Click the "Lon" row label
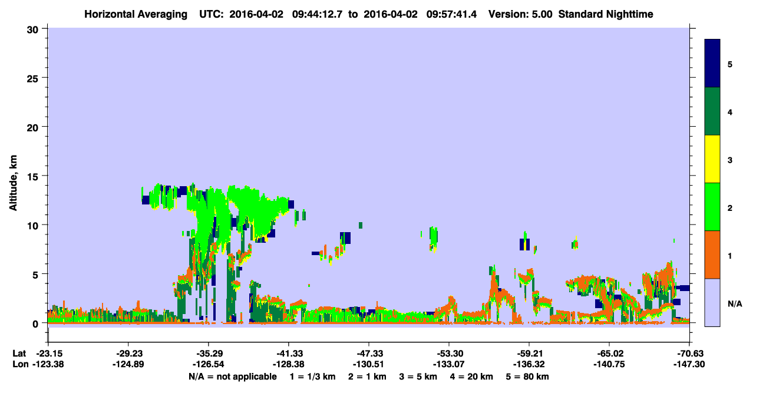Image resolution: width=766 pixels, height=393 pixels. click(x=20, y=365)
